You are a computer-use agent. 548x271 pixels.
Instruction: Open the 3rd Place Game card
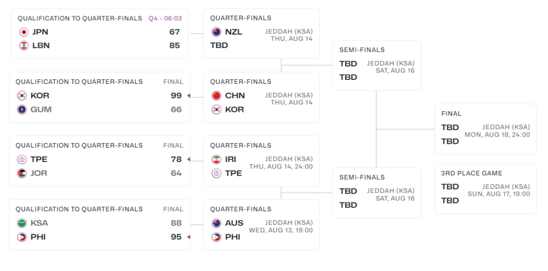click(485, 188)
